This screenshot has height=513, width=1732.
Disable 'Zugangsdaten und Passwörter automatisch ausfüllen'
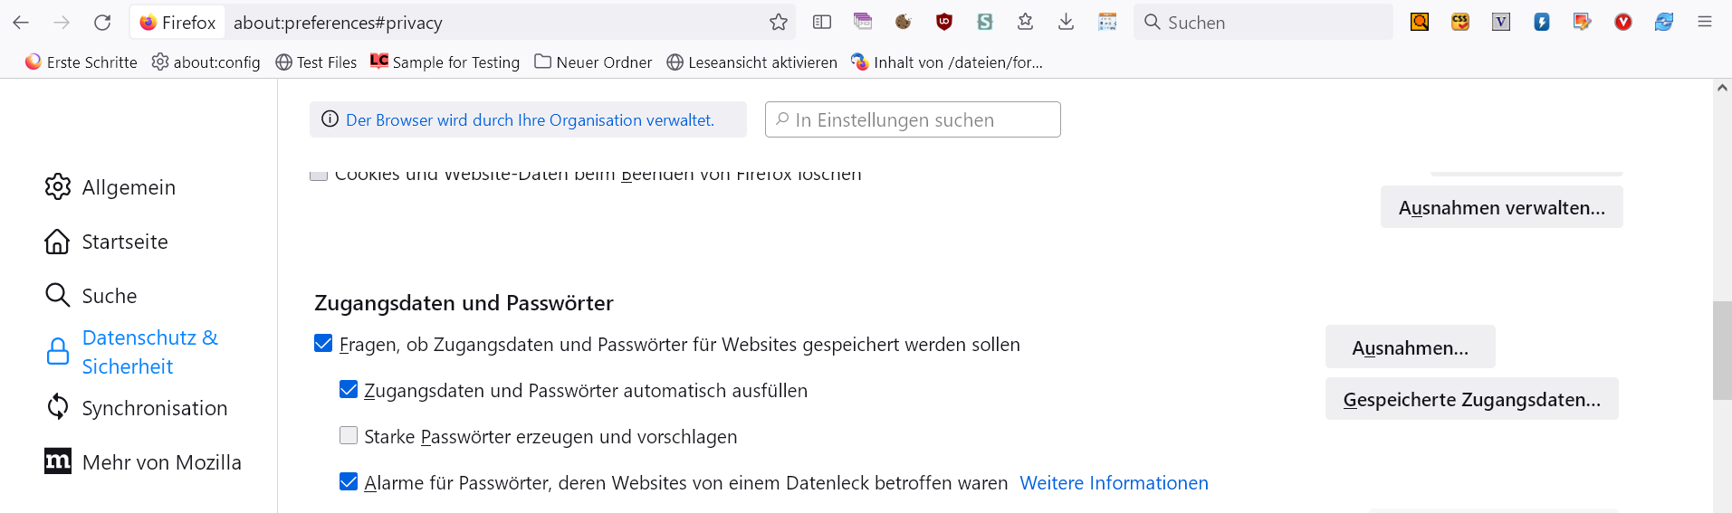(349, 390)
